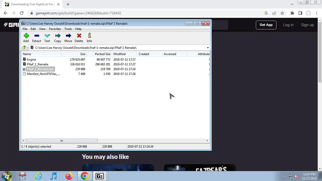
Task: Open Chrome extensions puzzle icon
Action: pos(292,13)
